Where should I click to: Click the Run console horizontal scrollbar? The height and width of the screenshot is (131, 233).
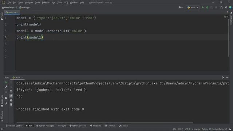pyautogui.click(x=104, y=123)
